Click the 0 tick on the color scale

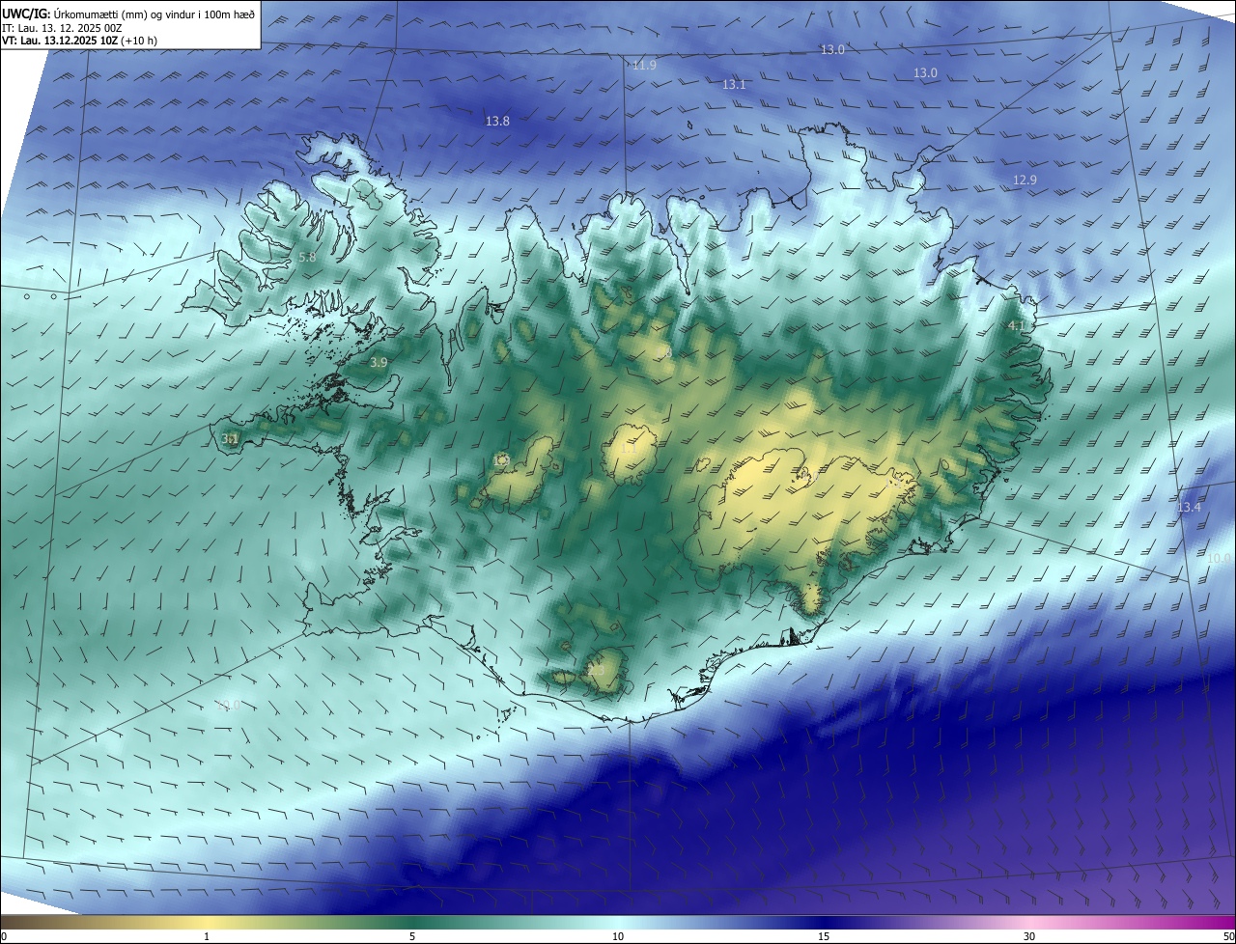point(4,936)
